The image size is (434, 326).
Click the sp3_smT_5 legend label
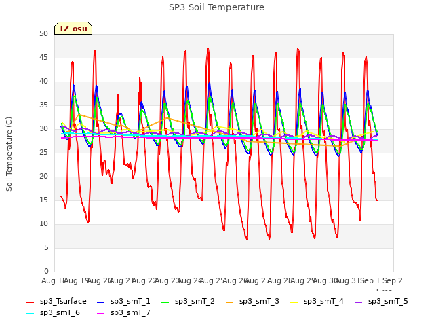point(388,301)
